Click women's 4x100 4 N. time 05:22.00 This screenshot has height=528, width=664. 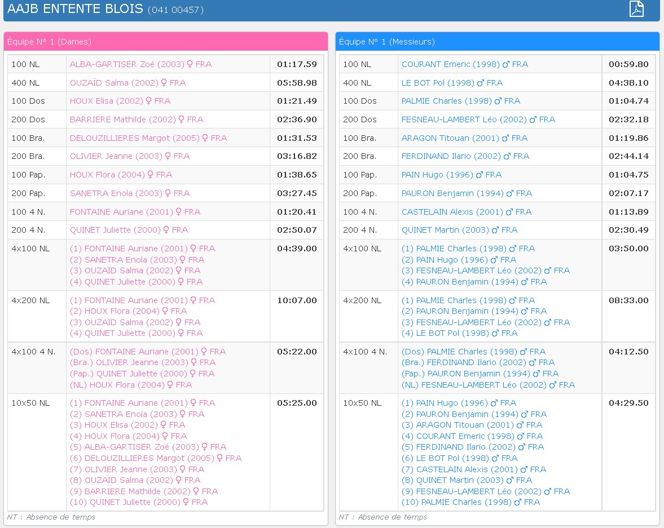(x=297, y=352)
